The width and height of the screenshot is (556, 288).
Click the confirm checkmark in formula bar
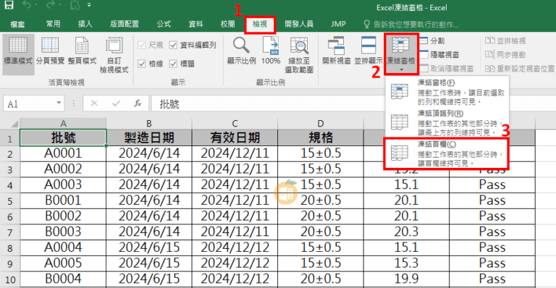[116, 103]
